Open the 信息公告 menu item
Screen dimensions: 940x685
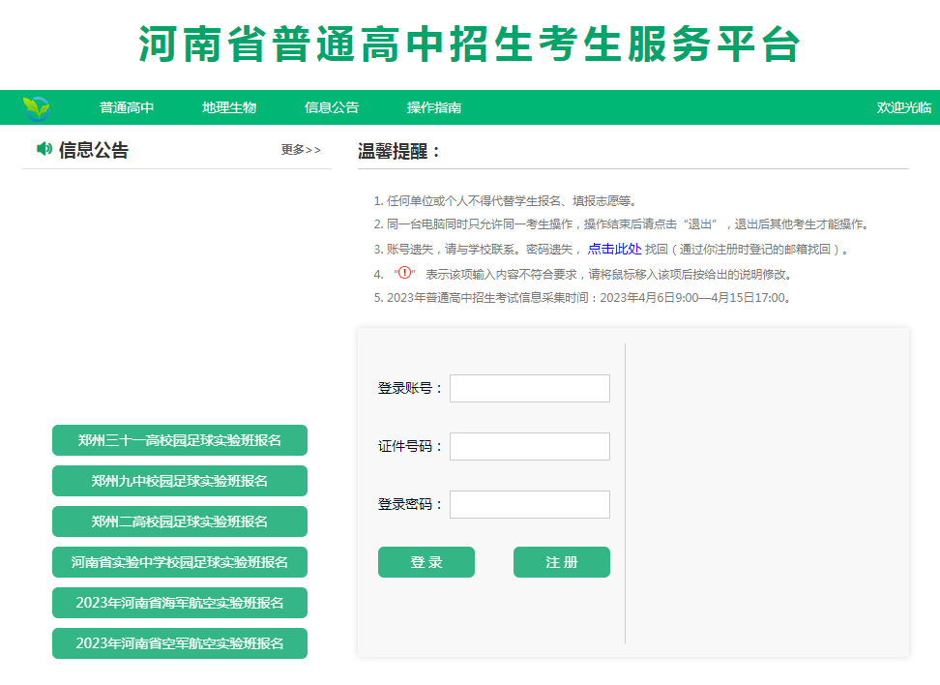click(332, 107)
